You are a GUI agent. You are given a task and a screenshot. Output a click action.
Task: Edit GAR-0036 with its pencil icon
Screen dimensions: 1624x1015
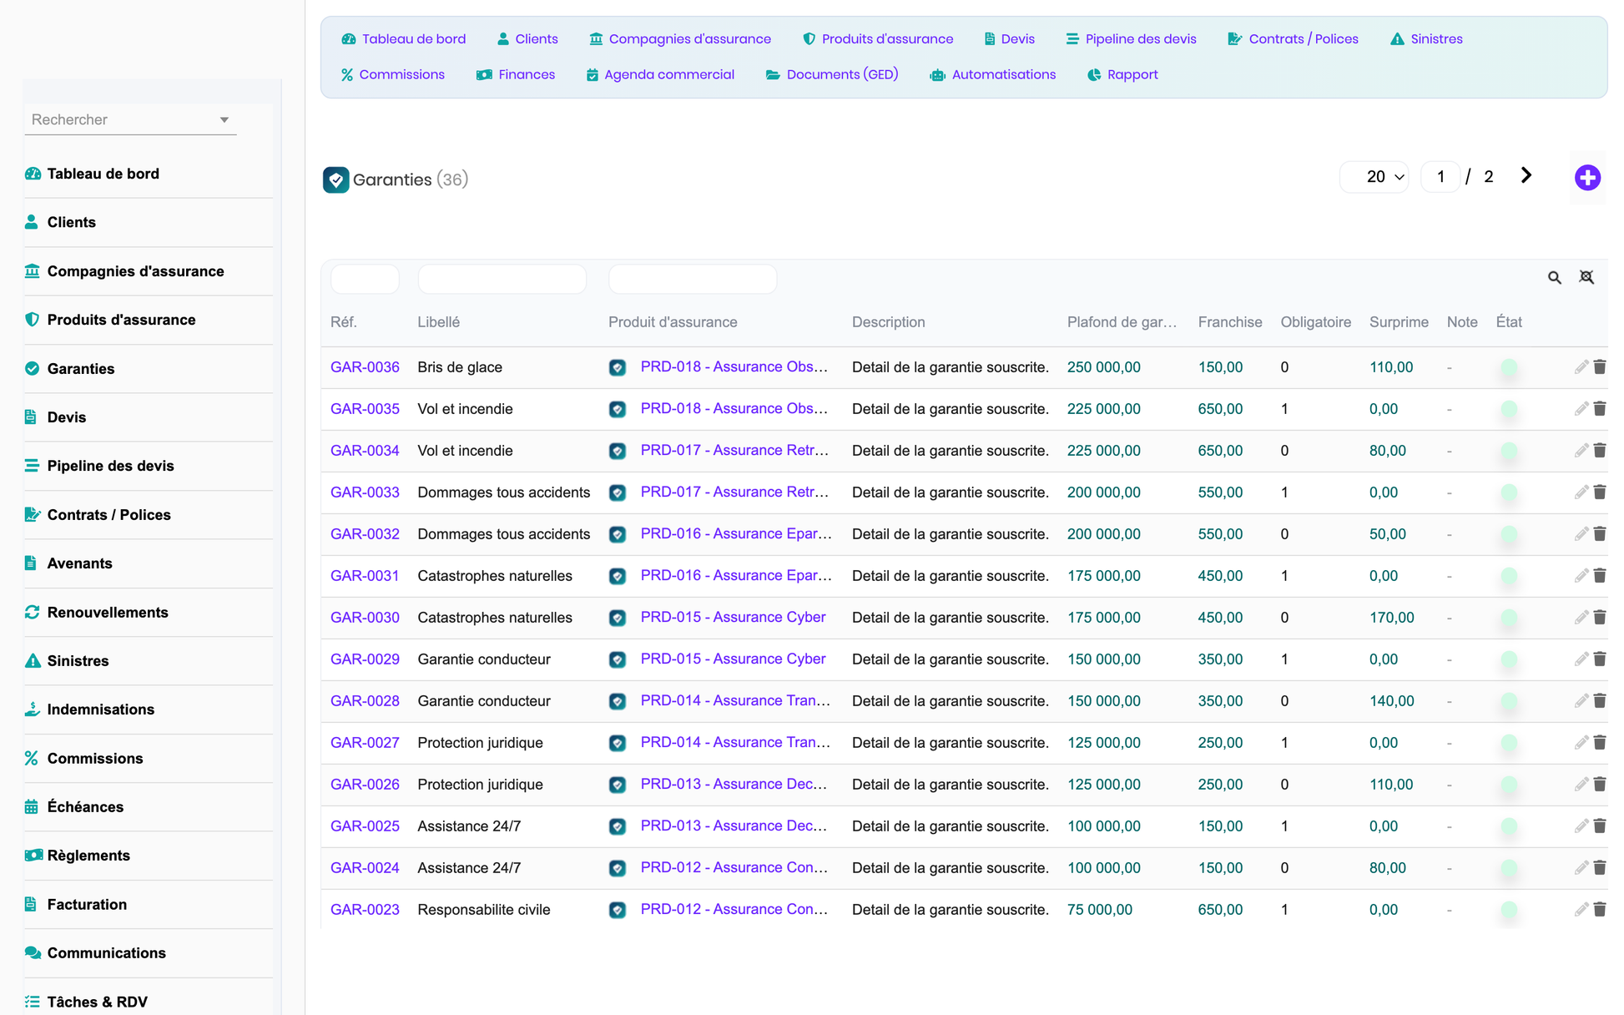[1581, 367]
